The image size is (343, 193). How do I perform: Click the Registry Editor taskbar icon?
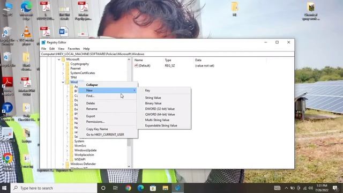point(177,188)
